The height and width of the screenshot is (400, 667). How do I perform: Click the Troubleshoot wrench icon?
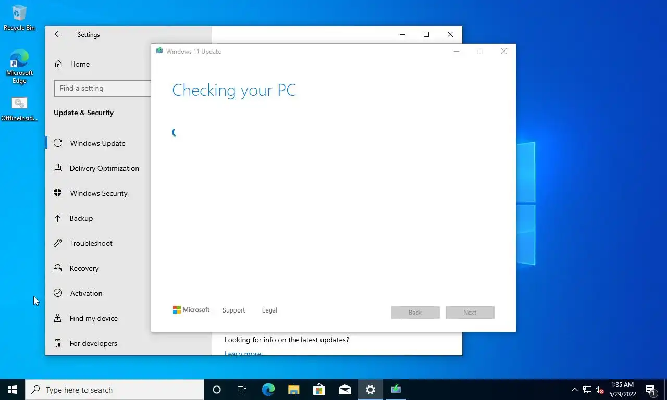58,243
